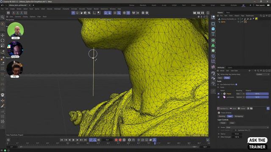The image size is (271, 152).
Task: Go to end of timeline
Action: point(86,140)
